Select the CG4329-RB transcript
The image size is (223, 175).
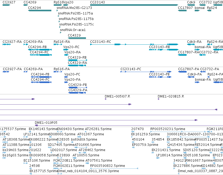tap(77, 60)
